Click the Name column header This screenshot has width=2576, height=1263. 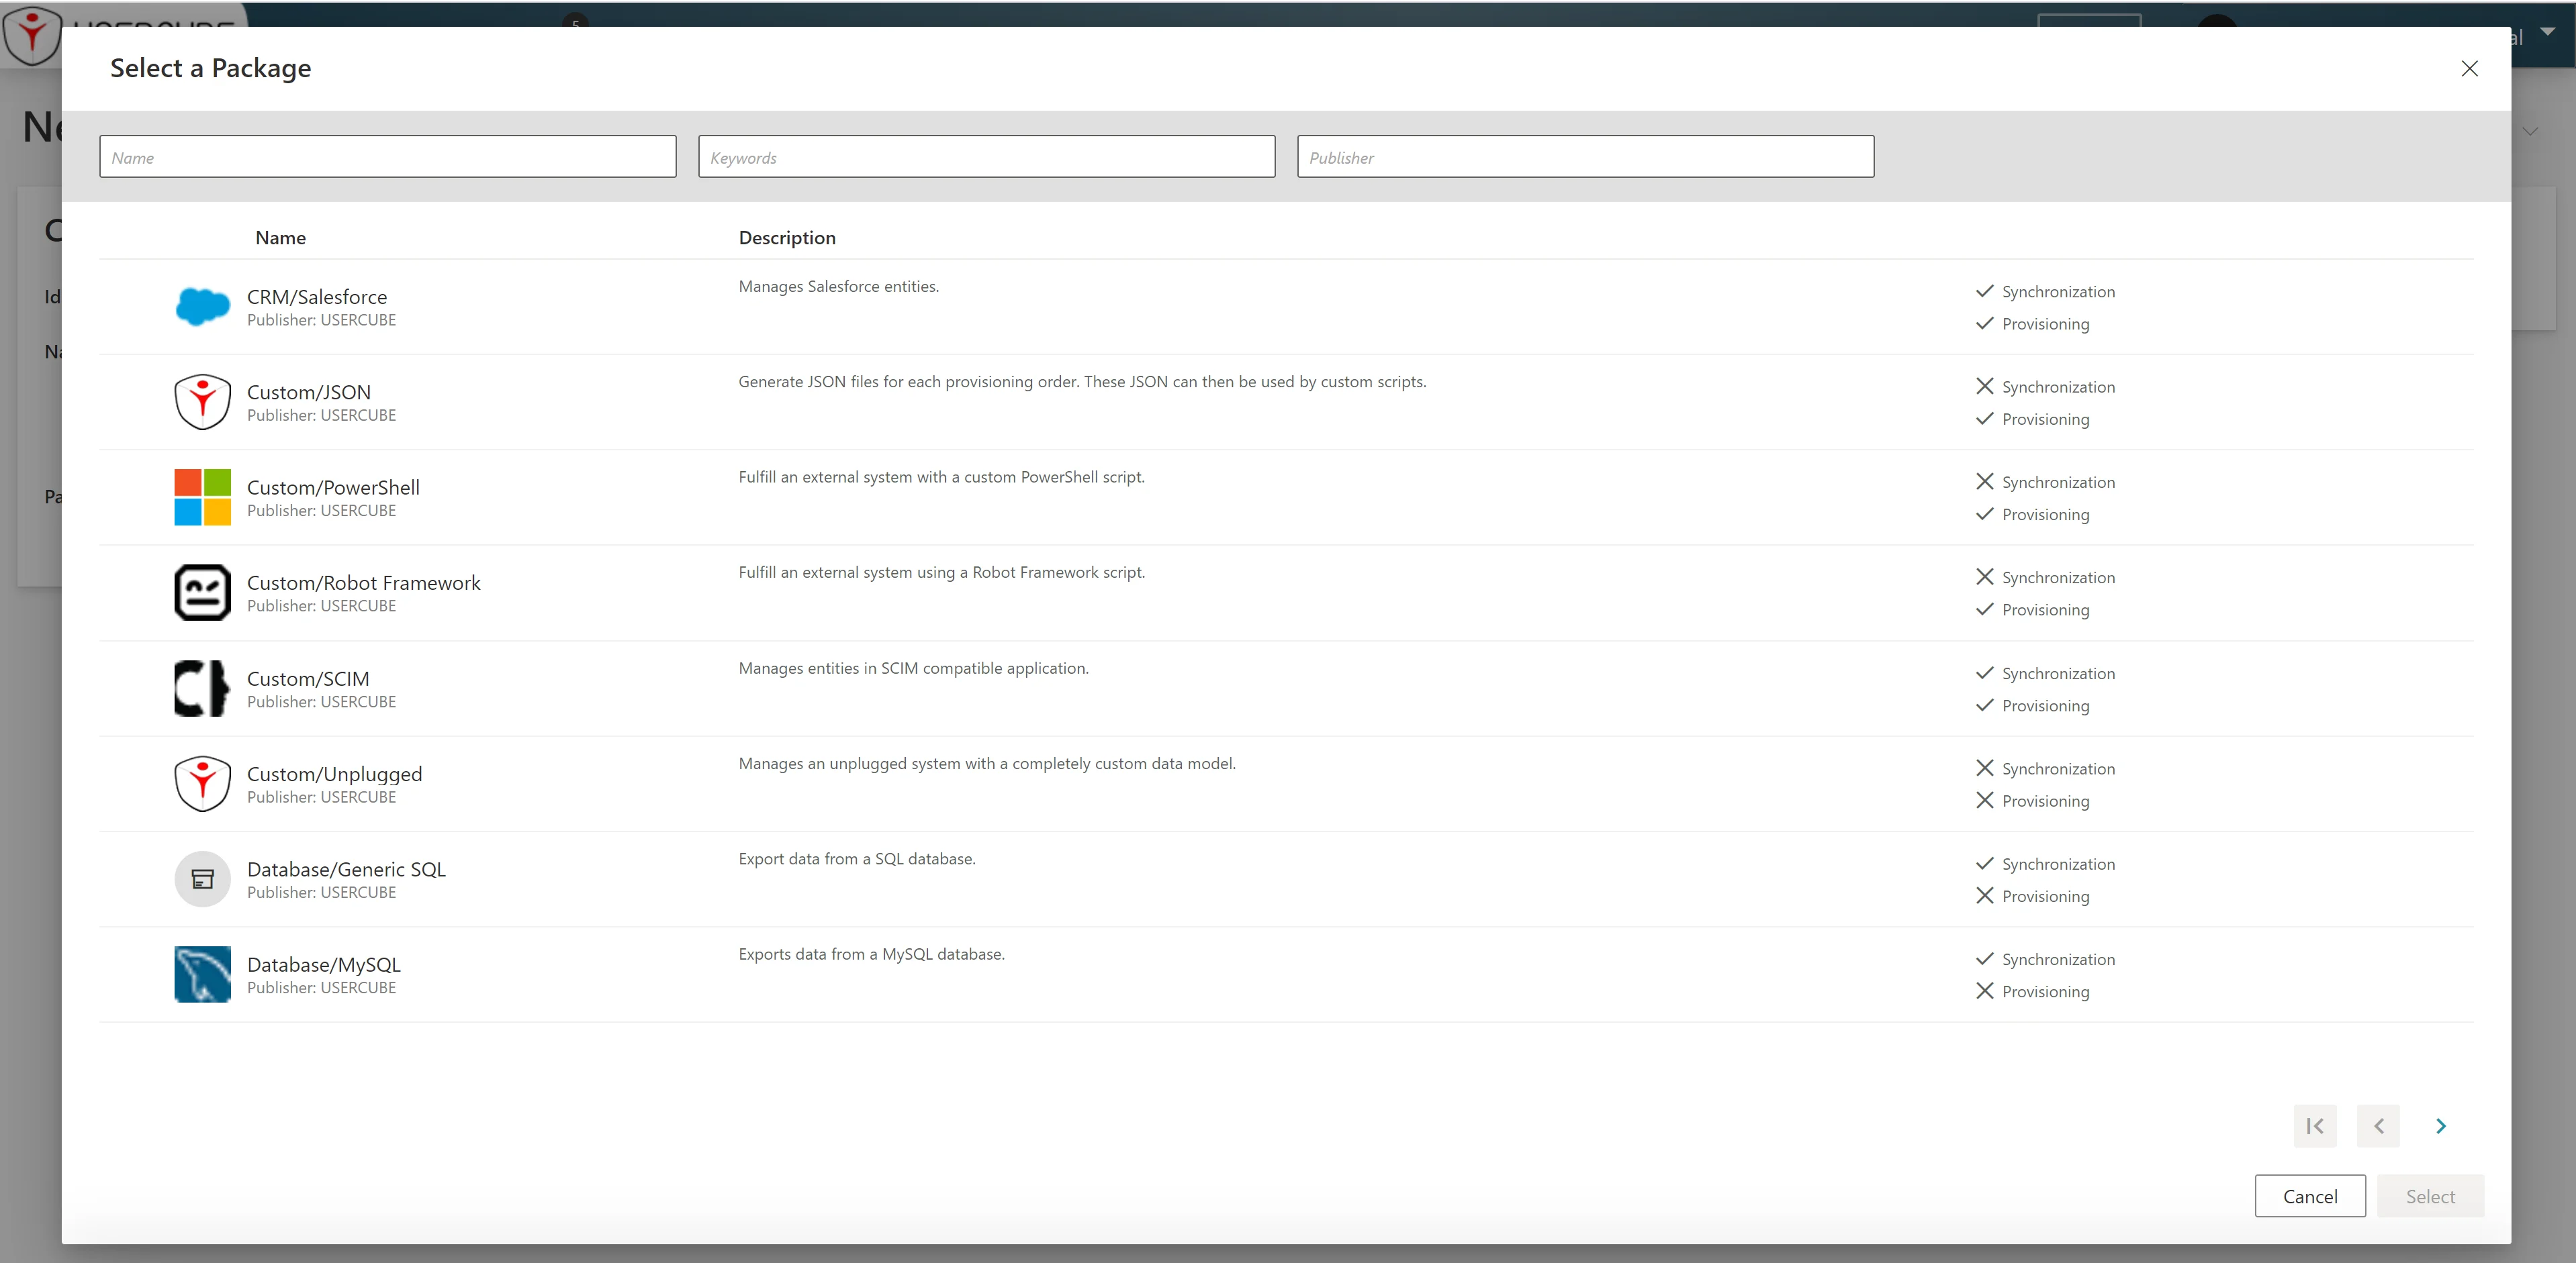tap(280, 238)
